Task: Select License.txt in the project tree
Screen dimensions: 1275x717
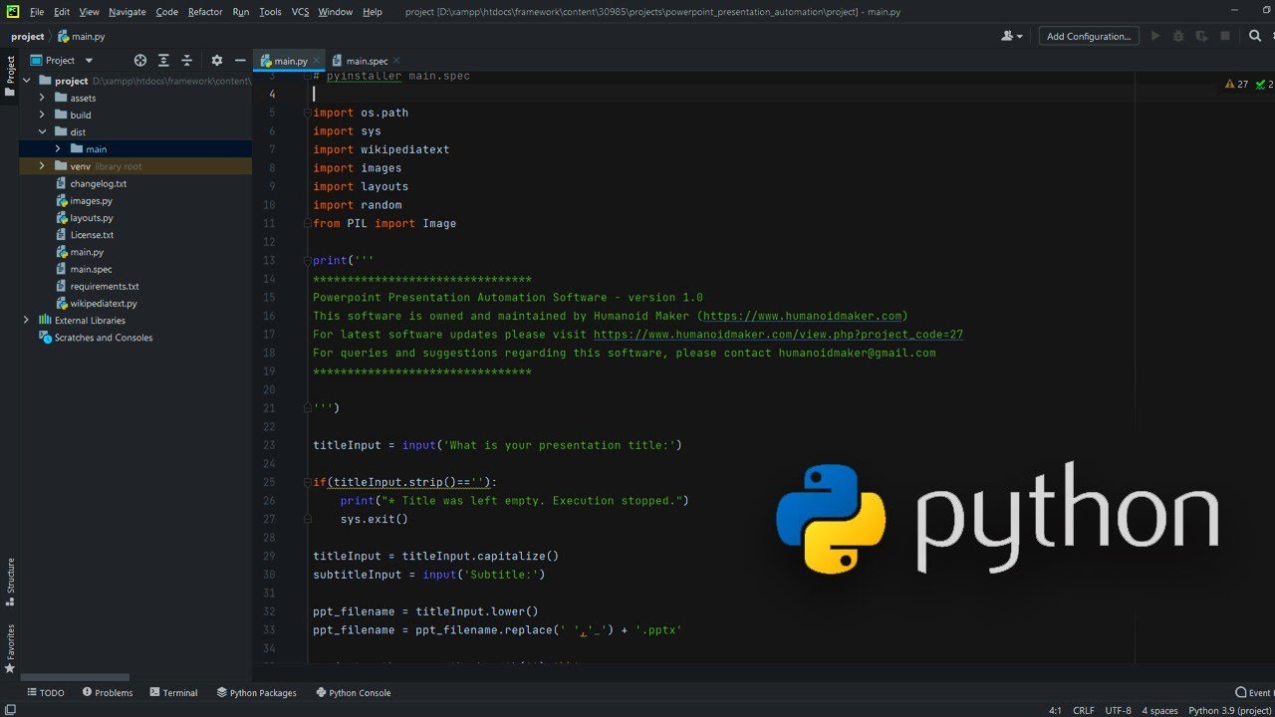Action: [x=92, y=235]
